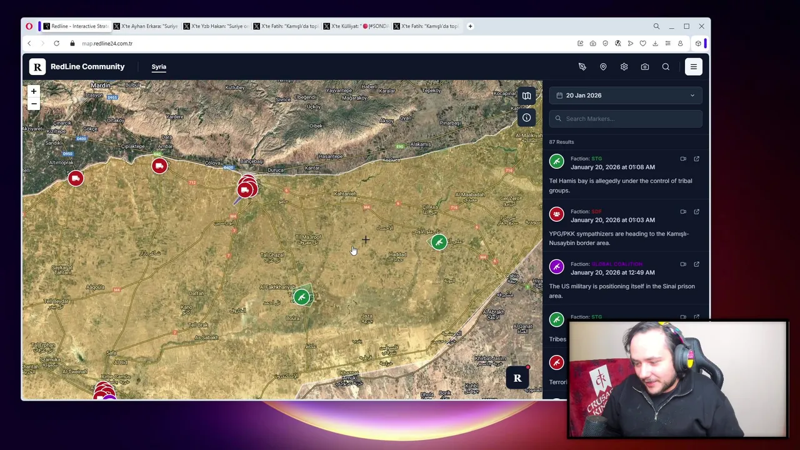Click purple coalition icon of US military entry

coord(556,267)
